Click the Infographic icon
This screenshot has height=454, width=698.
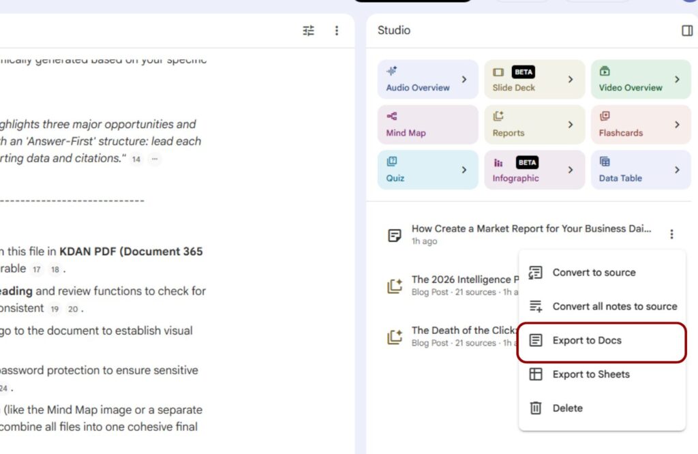[498, 163]
